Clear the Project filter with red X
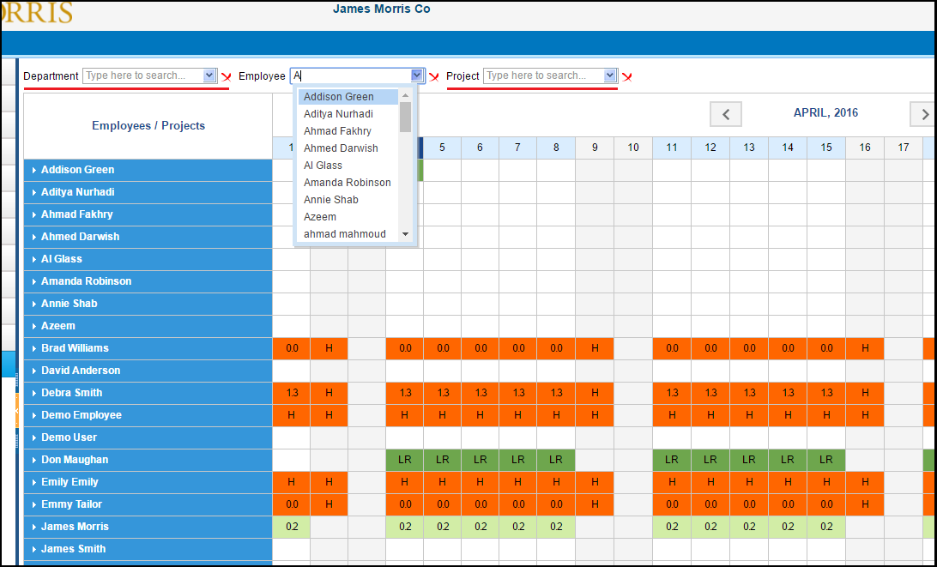The width and height of the screenshot is (937, 567). click(x=627, y=77)
